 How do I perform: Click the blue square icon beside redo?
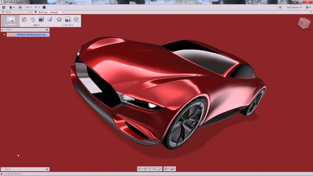pyautogui.click(x=44, y=7)
